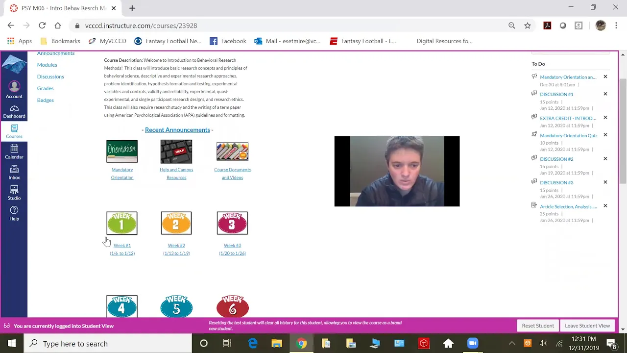627x353 pixels.
Task: Dismiss the DISCUSSION #1 to-do item
Action: click(605, 94)
